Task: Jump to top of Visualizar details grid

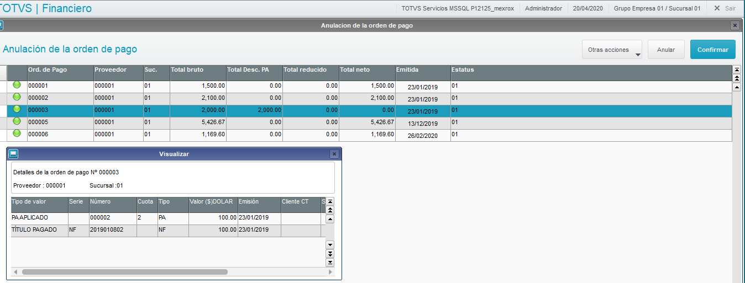Action: click(x=330, y=201)
